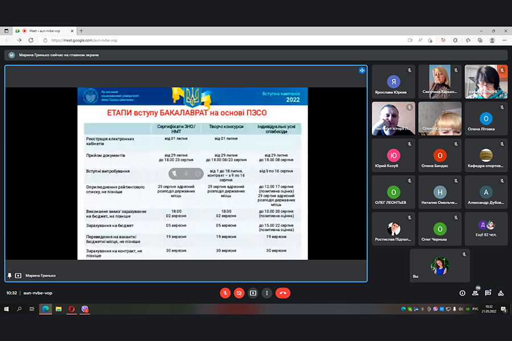Open the browser settings and more menu
512x341 pixels.
coord(505,40)
